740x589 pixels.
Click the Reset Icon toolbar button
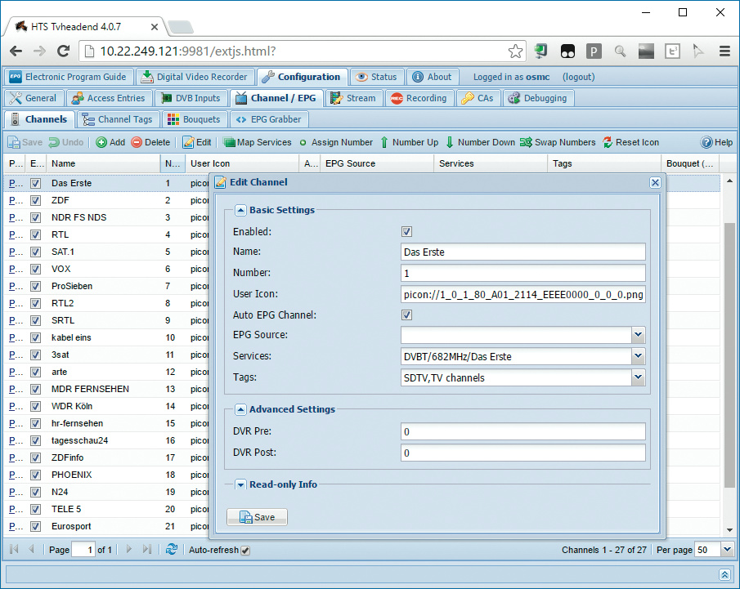(608, 142)
